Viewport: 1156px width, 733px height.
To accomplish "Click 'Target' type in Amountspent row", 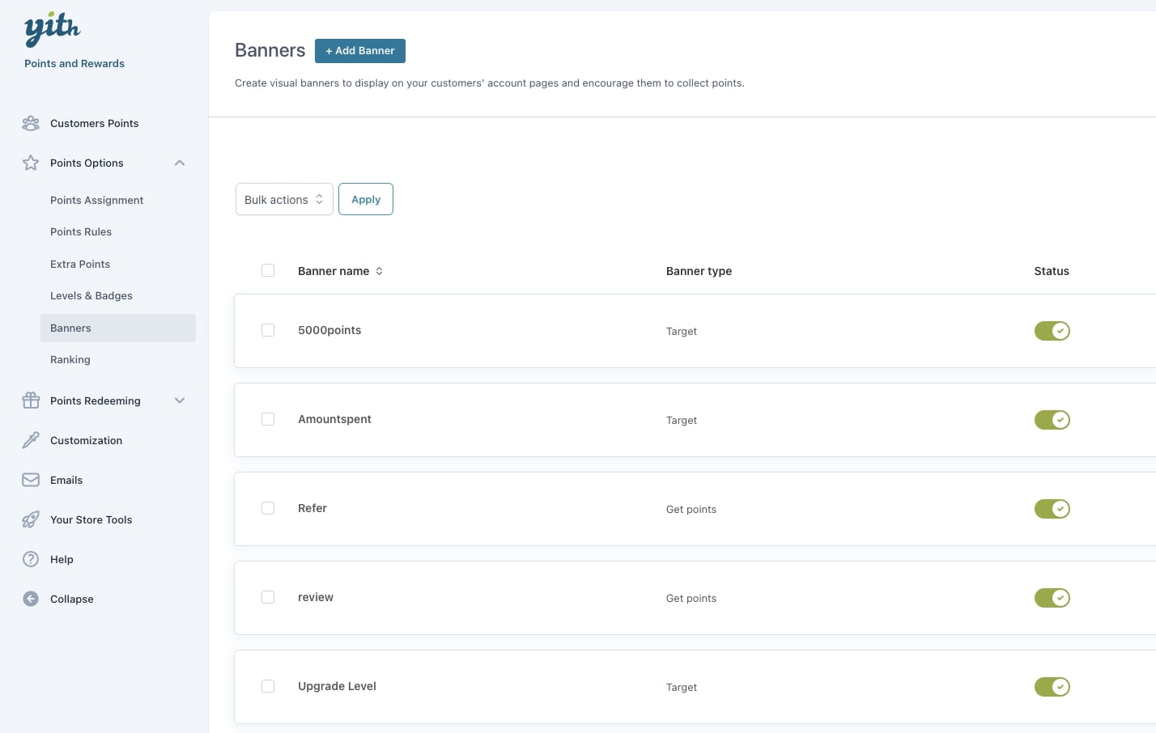I will pos(682,420).
